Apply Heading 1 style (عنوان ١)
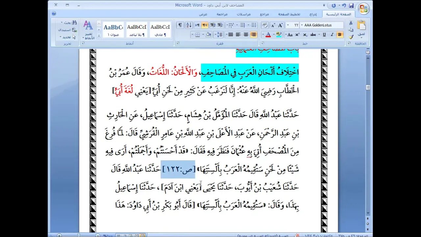This screenshot has height=237, width=421. [x=113, y=30]
